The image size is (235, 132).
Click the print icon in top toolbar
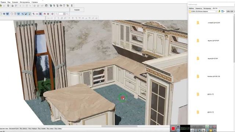pos(12,5)
